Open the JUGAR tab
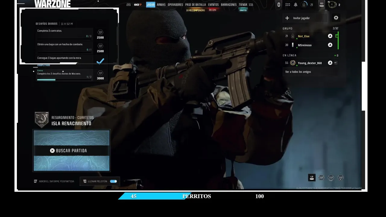The image size is (386, 217). pos(150,5)
